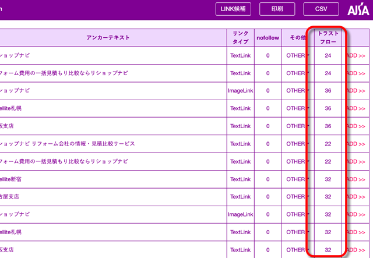Click TextLink cell in the 古屋支店 row
The width and height of the screenshot is (373, 258).
tap(241, 197)
